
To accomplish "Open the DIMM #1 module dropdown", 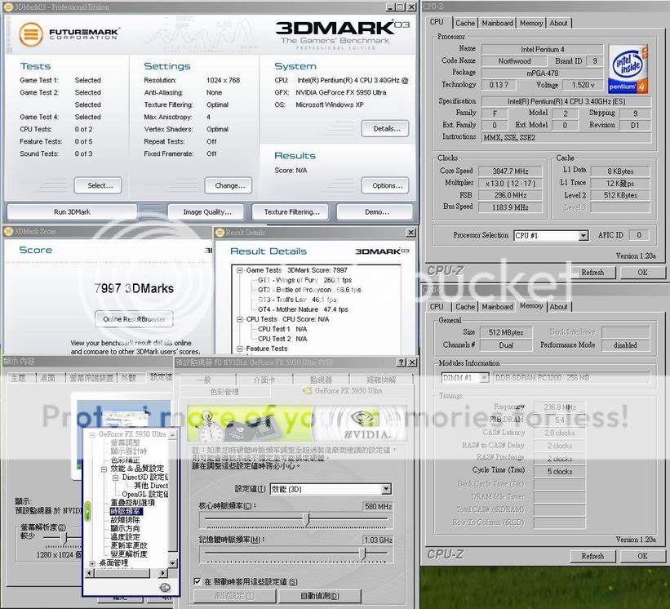I will [x=484, y=378].
